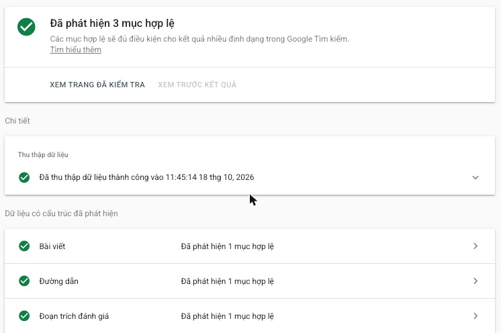Select the 'Bài viết' label
The height and width of the screenshot is (333, 501).
52,246
